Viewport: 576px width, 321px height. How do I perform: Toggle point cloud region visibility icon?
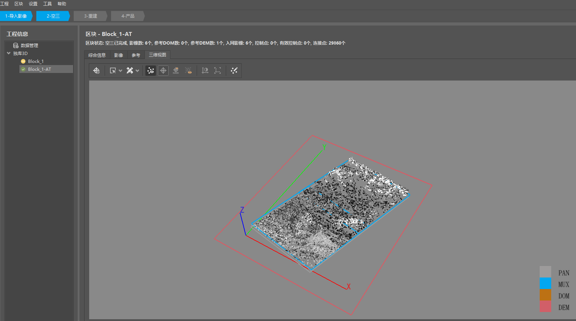pyautogui.click(x=188, y=71)
